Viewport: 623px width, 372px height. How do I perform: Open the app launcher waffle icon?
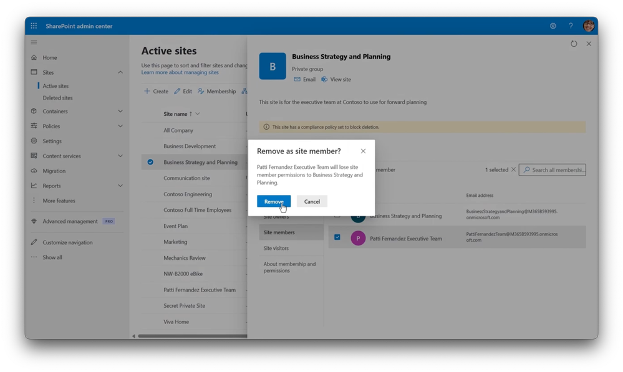34,26
